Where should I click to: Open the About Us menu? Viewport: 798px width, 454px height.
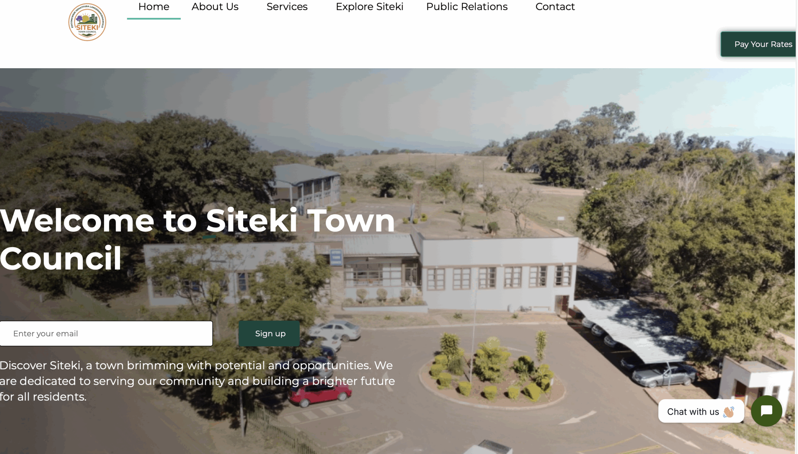215,7
